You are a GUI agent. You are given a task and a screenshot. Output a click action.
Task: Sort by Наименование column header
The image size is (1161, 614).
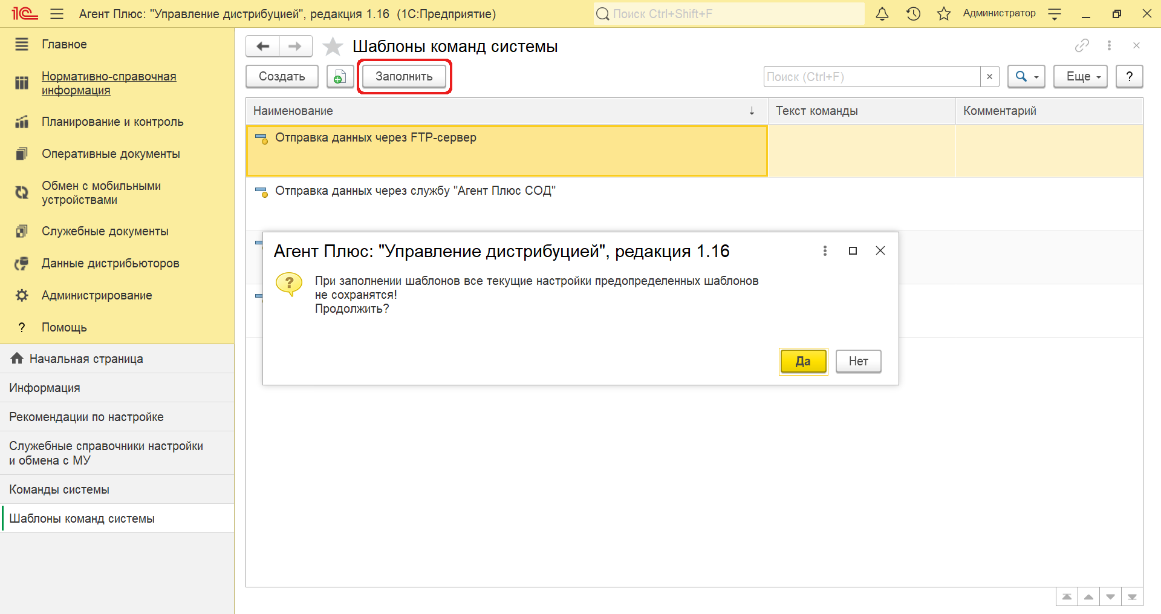507,111
